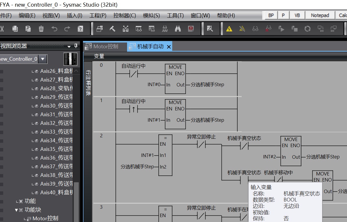Click the Undo arrow icon
This screenshot has height=222, width=347.
pos(54,29)
